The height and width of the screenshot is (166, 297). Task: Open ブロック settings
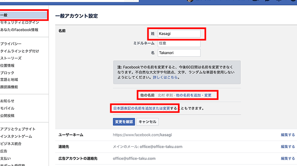click(x=7, y=73)
